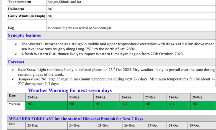
Task: Click the arrow bullet before 'The Western Disturbance'
Action: coord(16,44)
